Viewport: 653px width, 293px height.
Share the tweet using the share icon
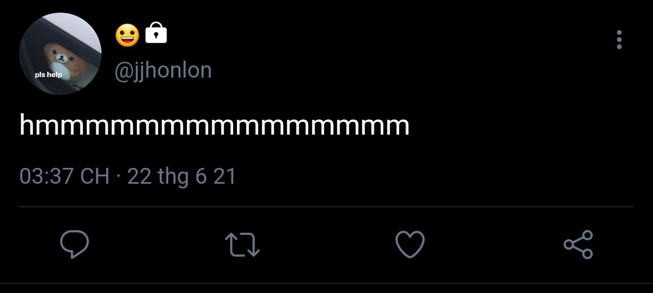(578, 244)
